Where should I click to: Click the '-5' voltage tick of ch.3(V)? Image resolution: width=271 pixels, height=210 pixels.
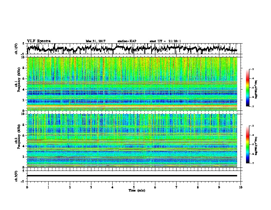pos(23,182)
